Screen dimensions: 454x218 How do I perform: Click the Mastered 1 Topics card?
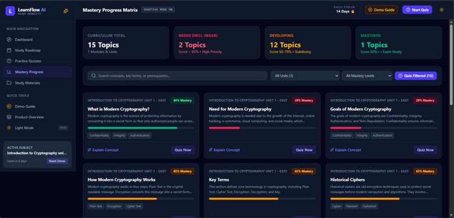click(399, 43)
